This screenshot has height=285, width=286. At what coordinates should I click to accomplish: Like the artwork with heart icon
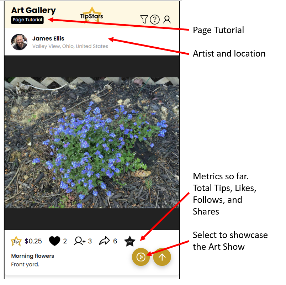(x=54, y=241)
